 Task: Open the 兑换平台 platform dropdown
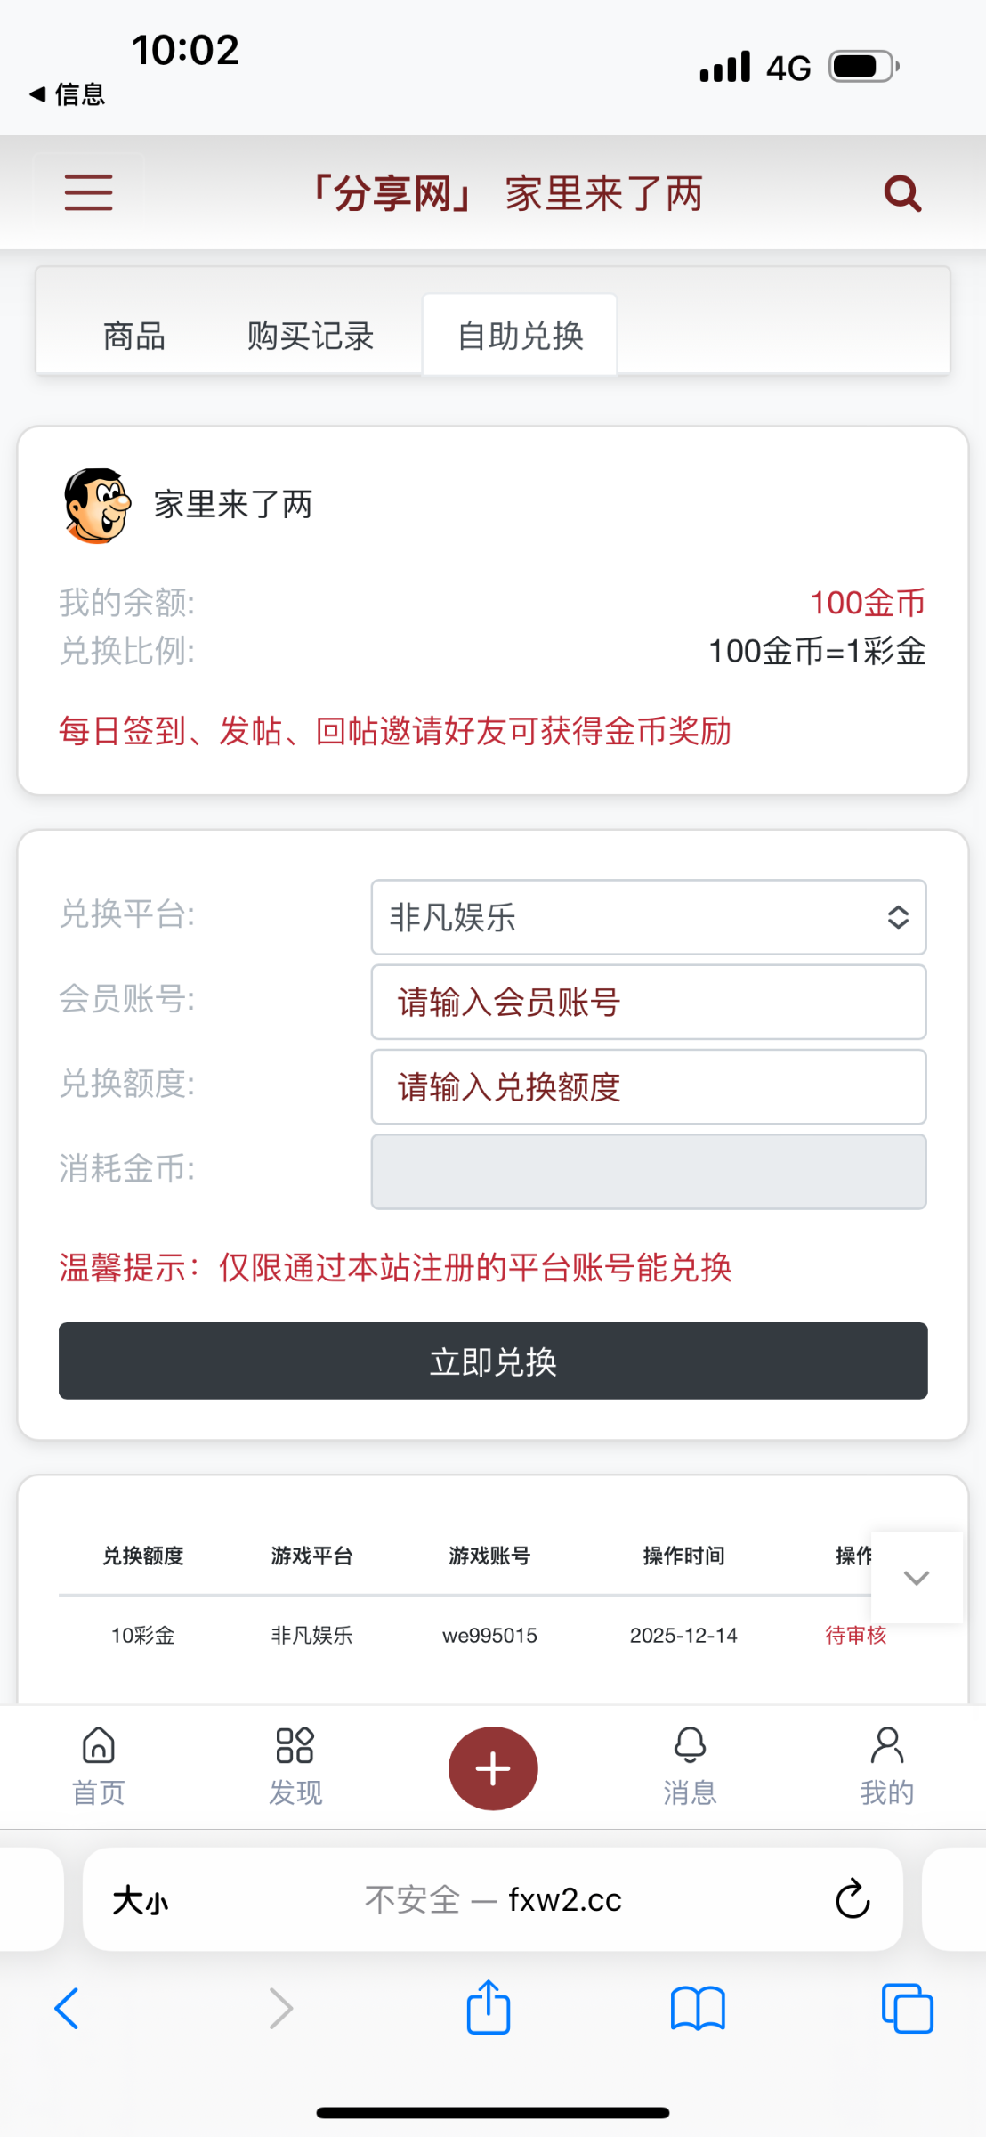tap(648, 917)
